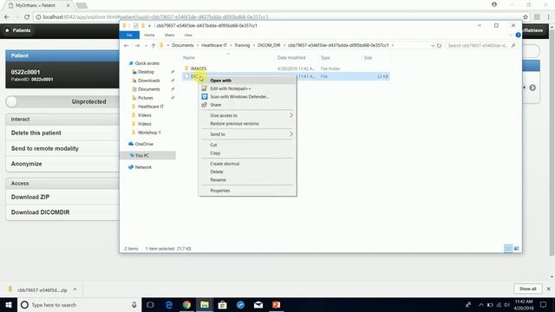Sort by Name column header

tap(189, 57)
